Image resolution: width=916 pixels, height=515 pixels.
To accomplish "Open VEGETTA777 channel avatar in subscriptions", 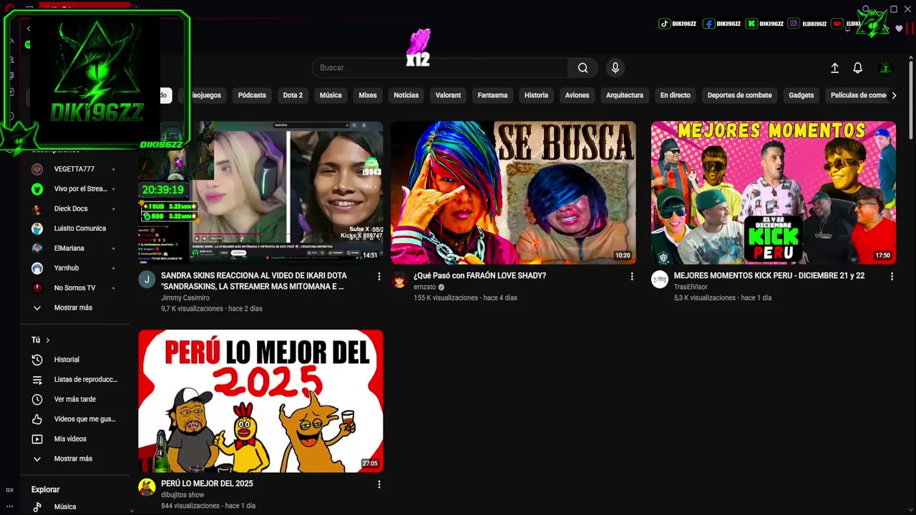I will (37, 170).
